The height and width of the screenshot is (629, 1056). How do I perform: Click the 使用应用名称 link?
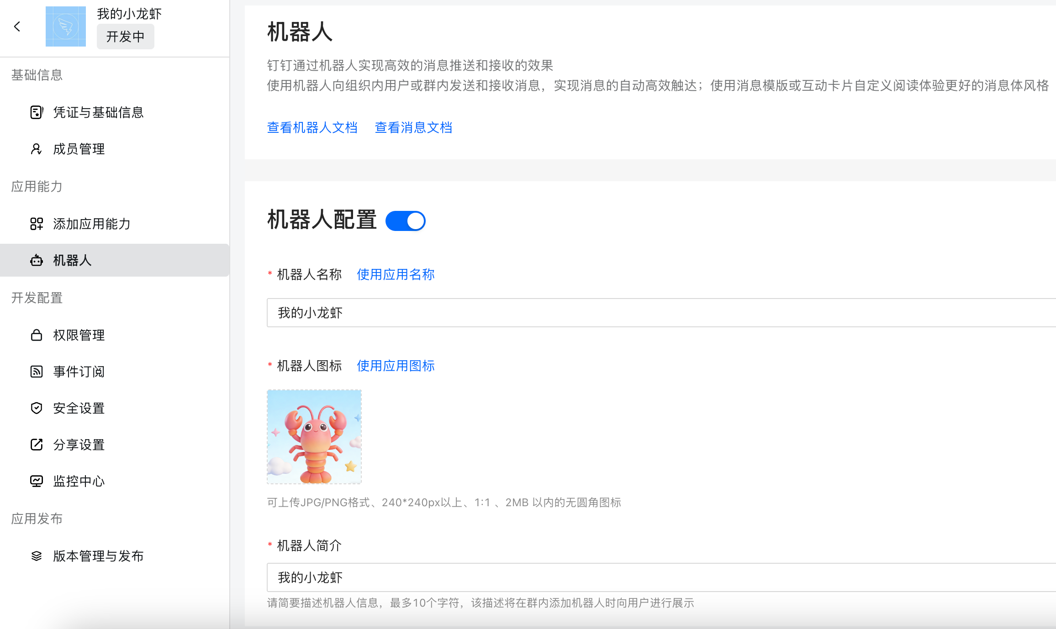click(x=396, y=274)
